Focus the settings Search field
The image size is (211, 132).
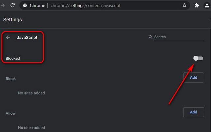pyautogui.click(x=178, y=37)
